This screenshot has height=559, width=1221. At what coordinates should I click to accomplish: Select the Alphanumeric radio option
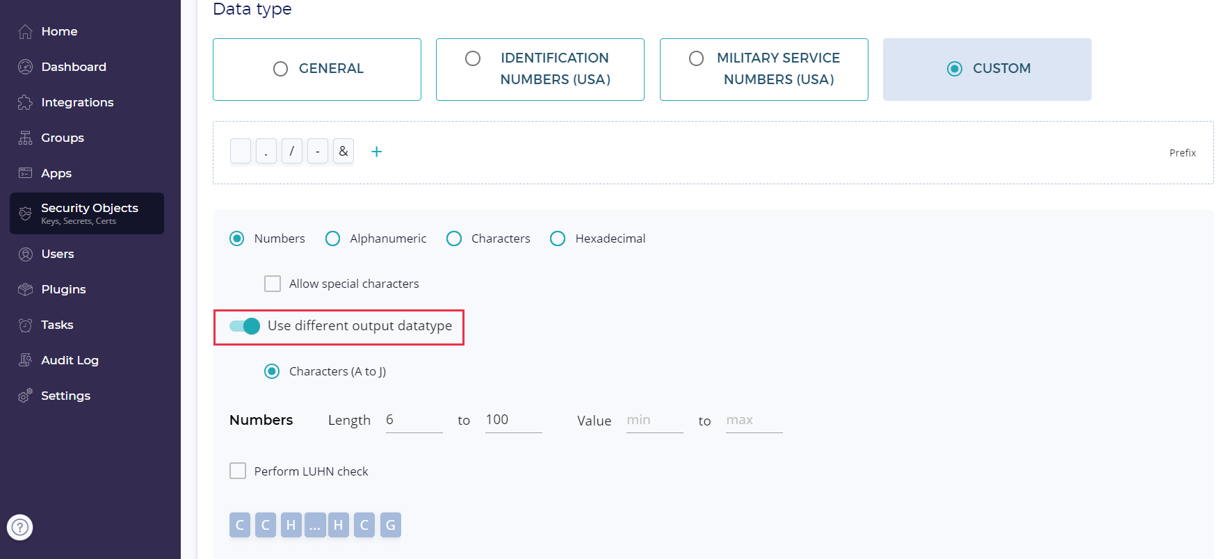click(333, 239)
